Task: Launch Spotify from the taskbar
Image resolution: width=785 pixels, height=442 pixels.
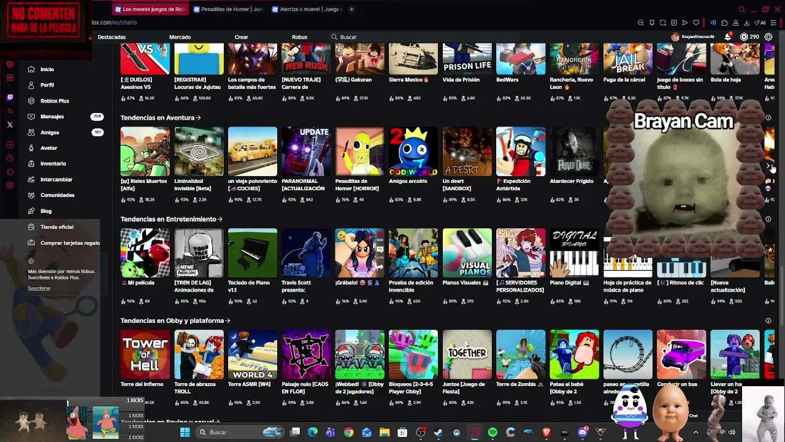Action: click(492, 432)
